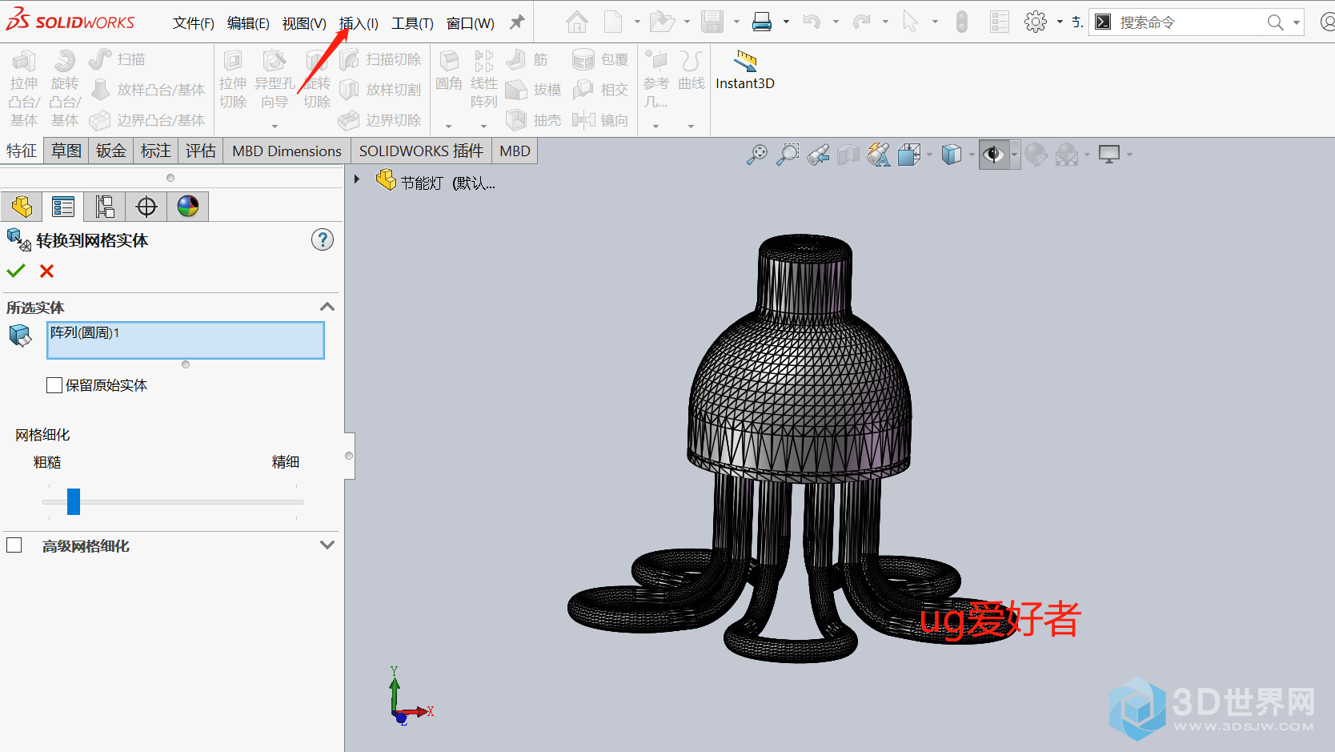Image resolution: width=1335 pixels, height=752 pixels.
Task: Click the New document icon
Action: coord(613,22)
